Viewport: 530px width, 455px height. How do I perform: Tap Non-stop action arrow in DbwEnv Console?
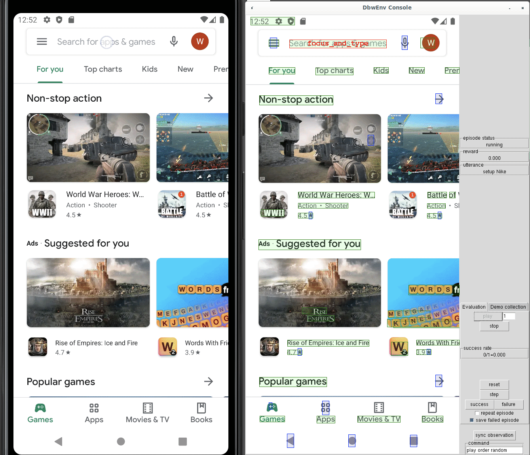[439, 99]
